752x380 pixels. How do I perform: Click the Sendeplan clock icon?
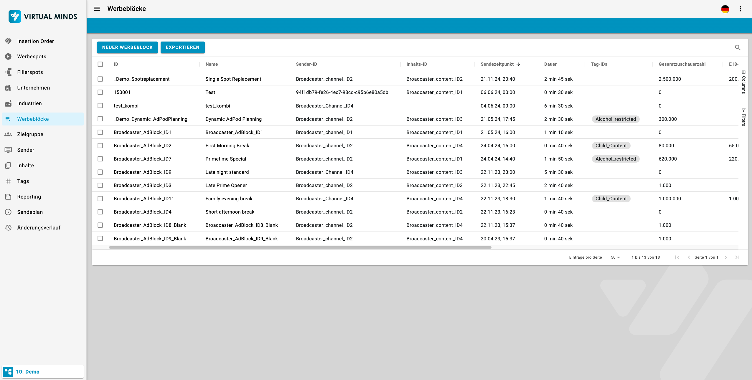point(8,212)
